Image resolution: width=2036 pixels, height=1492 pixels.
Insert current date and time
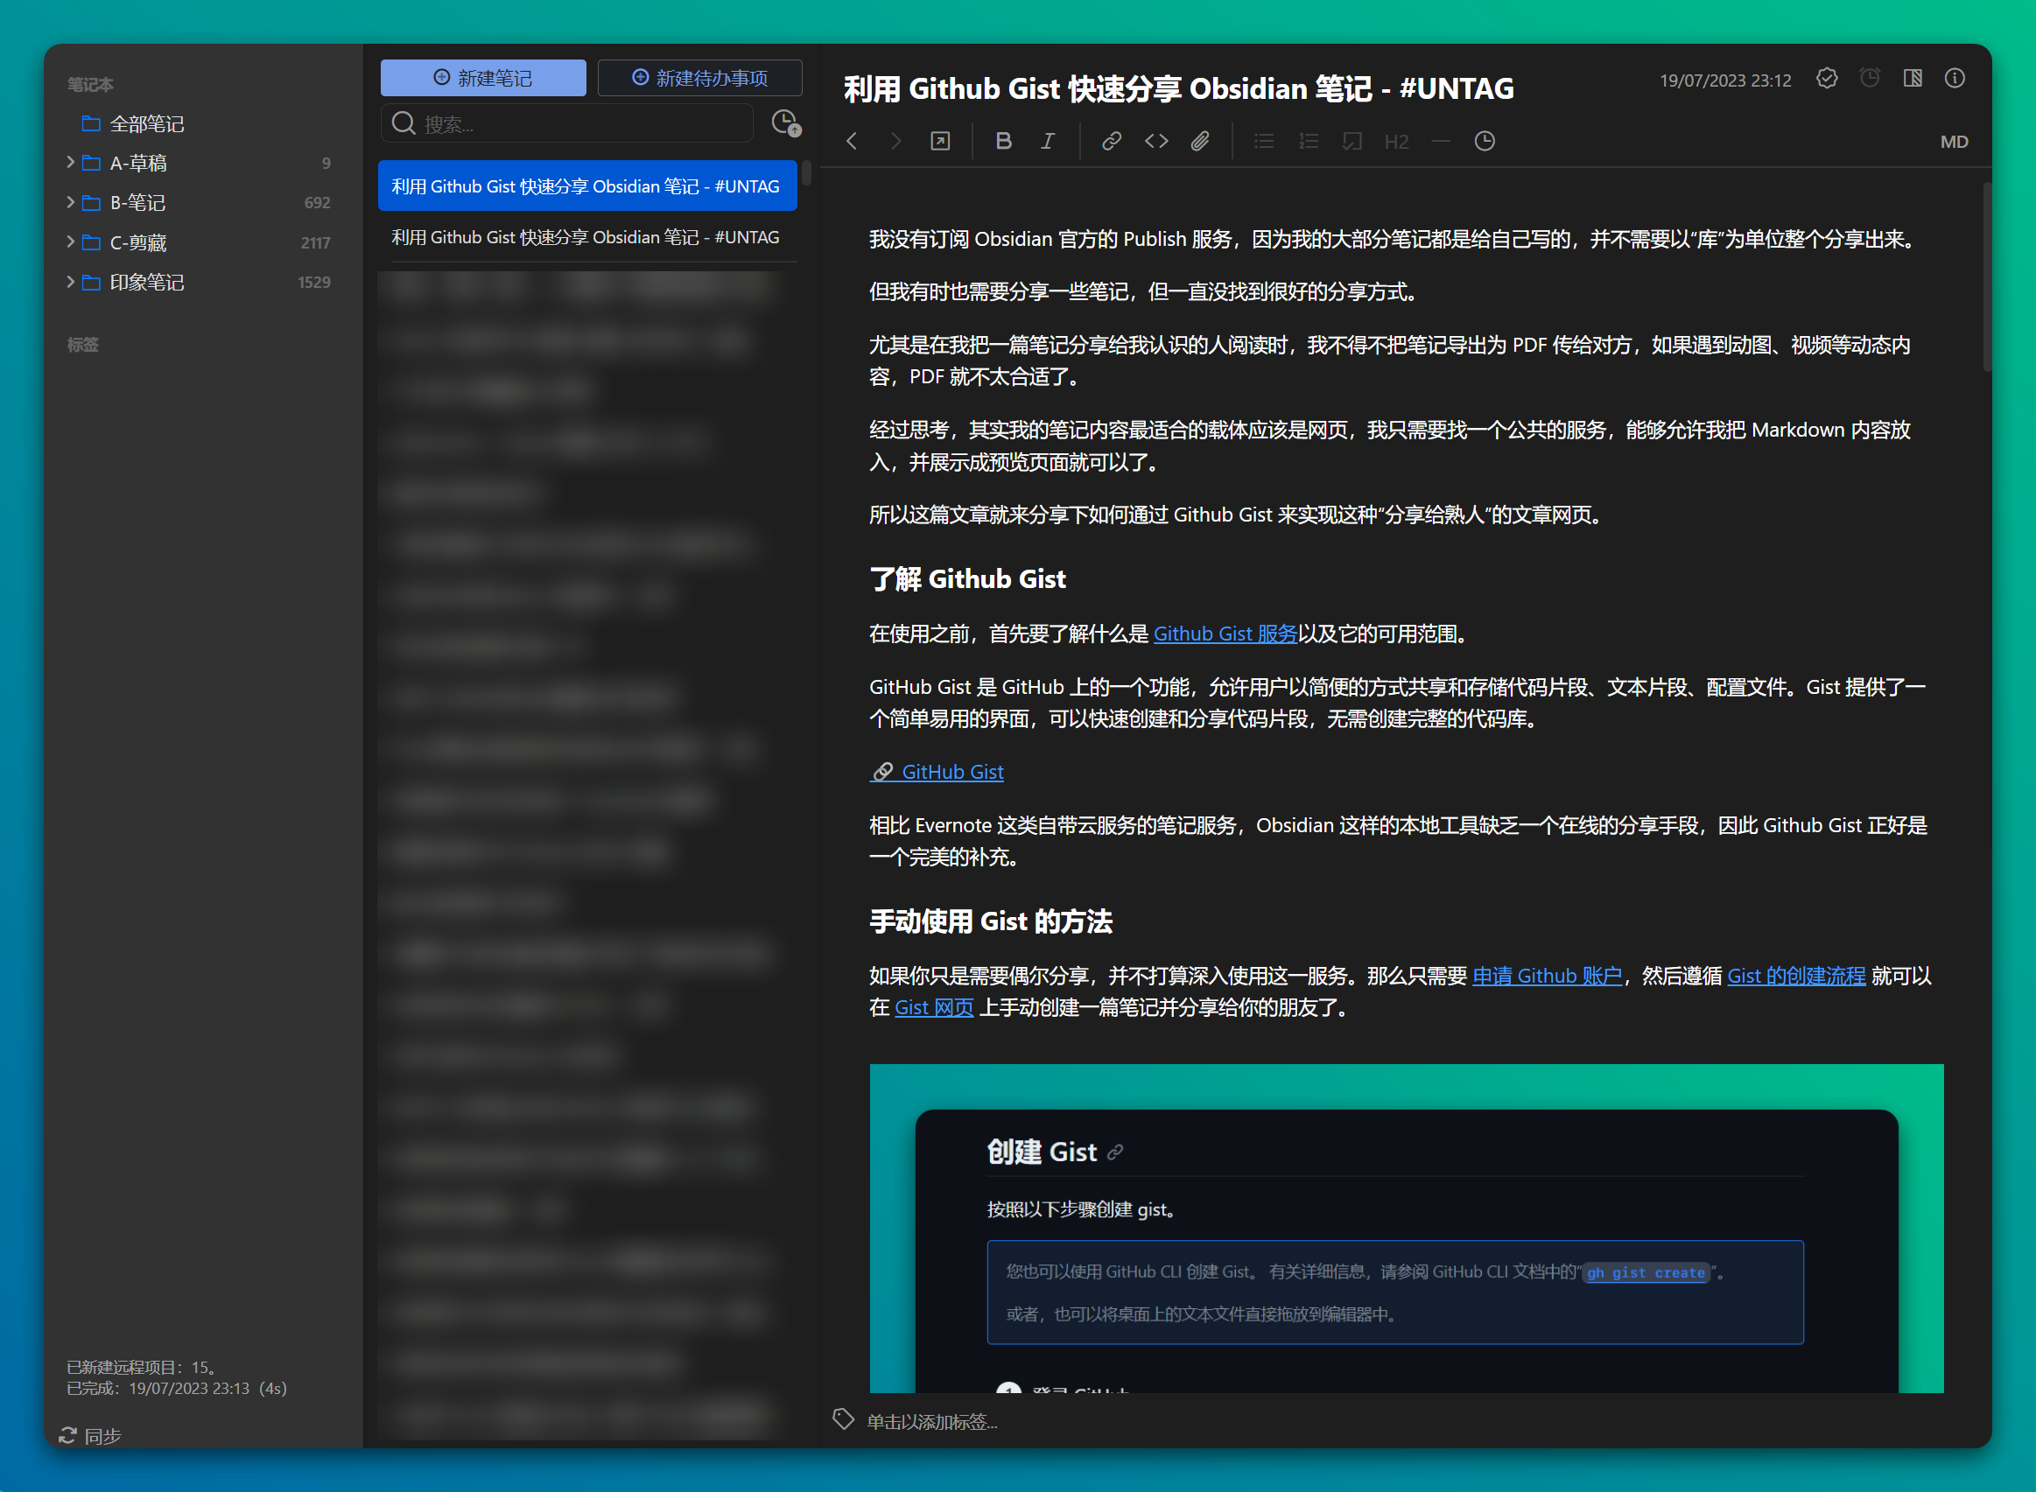pyautogui.click(x=1484, y=141)
